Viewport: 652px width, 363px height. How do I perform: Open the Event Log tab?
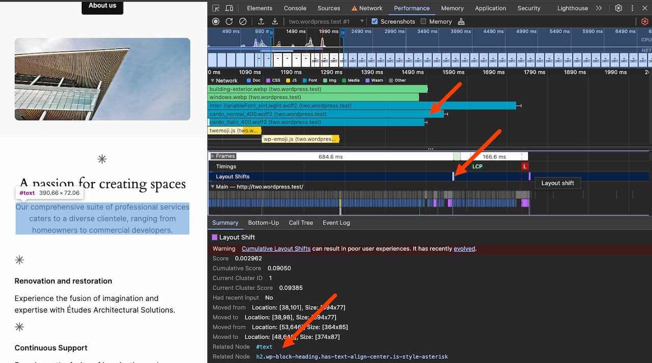336,223
